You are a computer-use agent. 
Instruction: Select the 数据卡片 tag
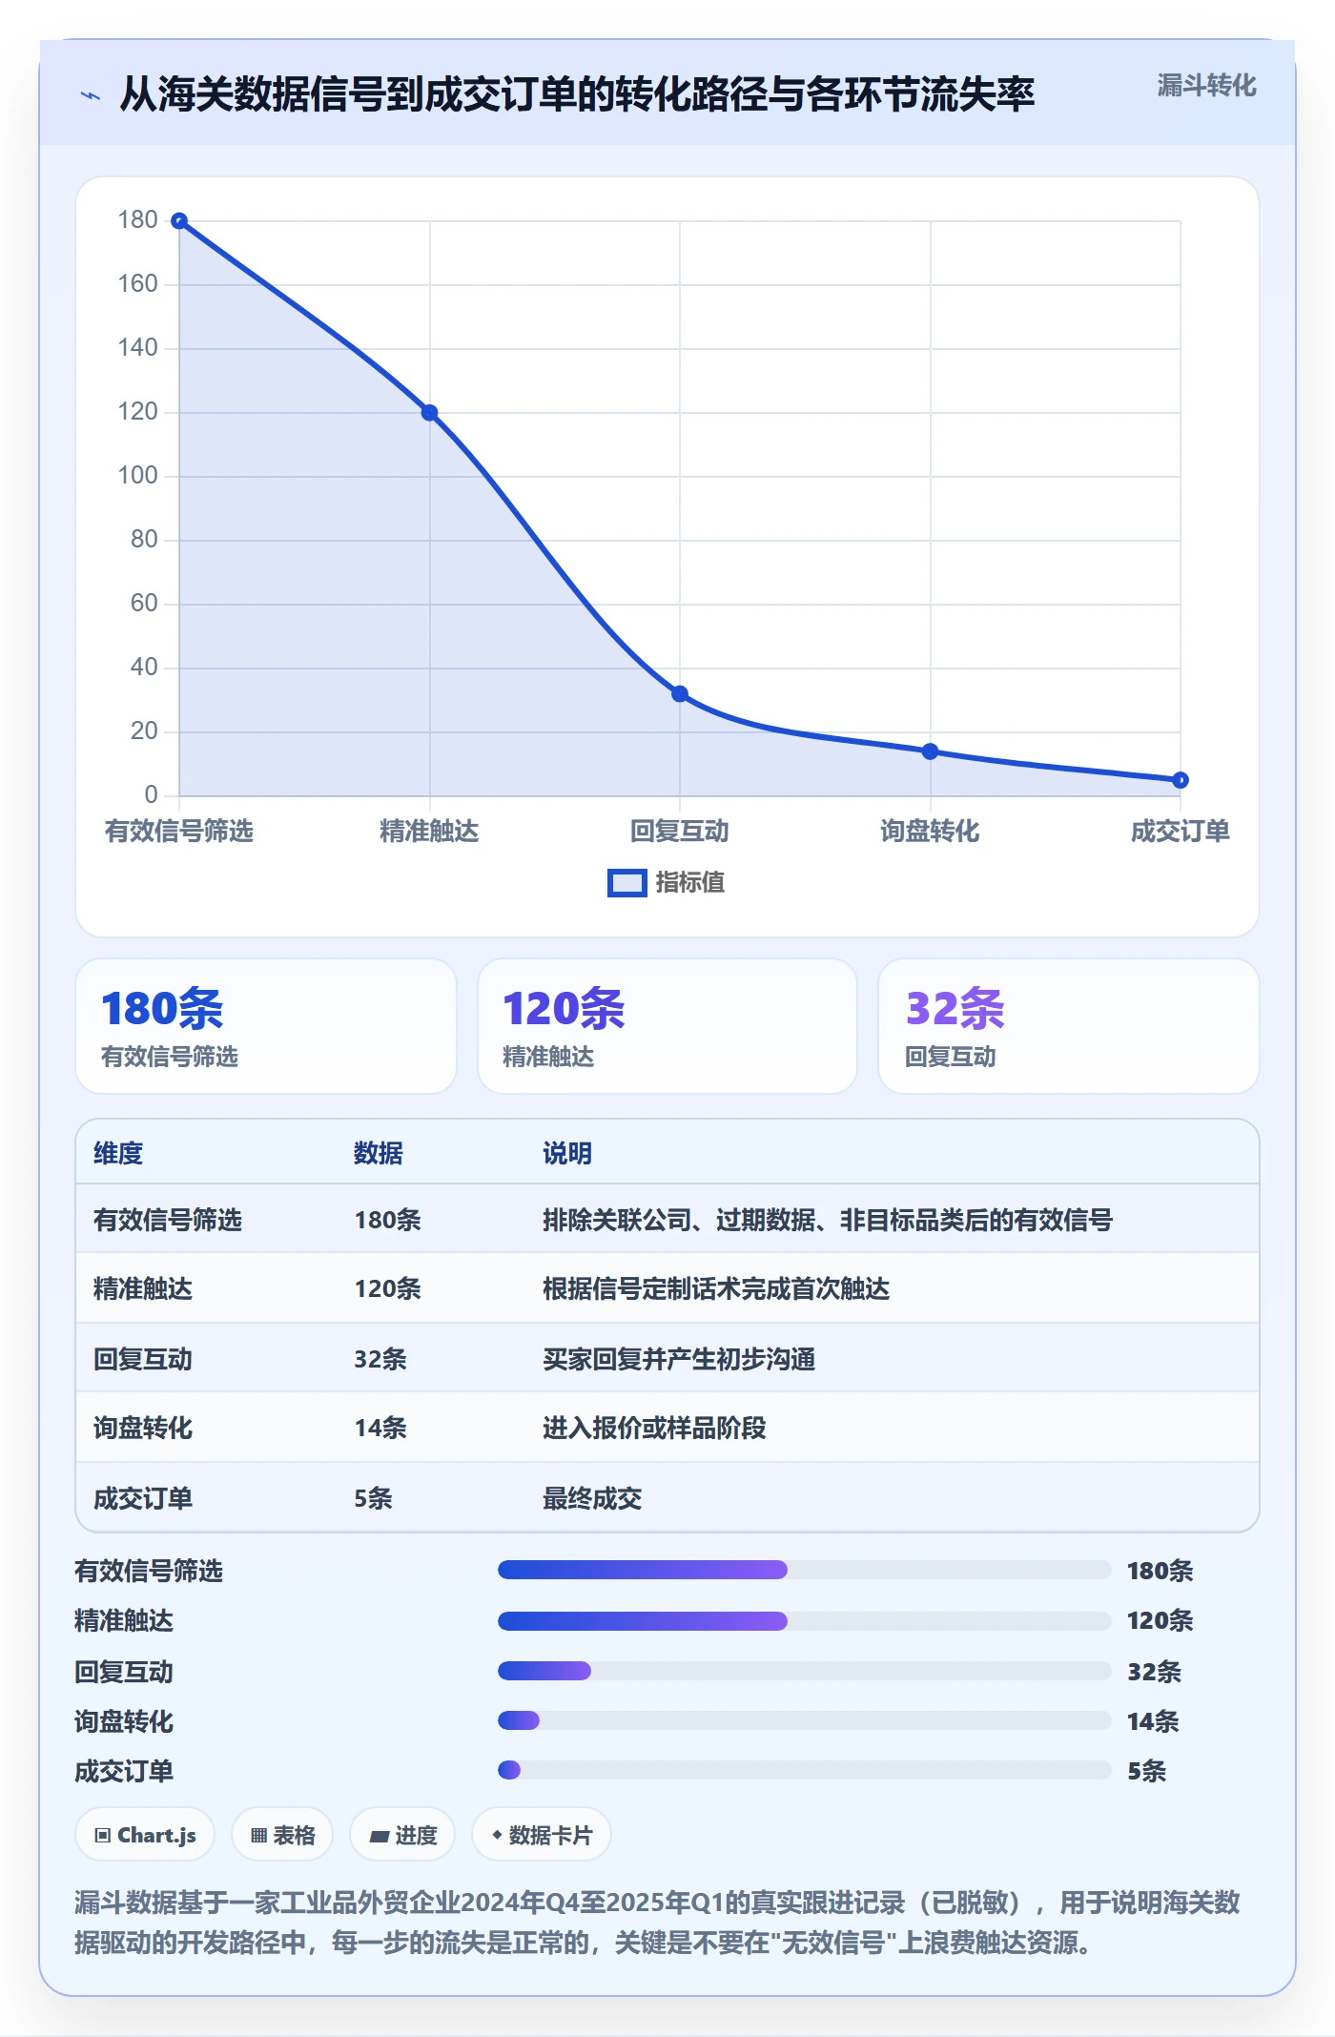[542, 1835]
